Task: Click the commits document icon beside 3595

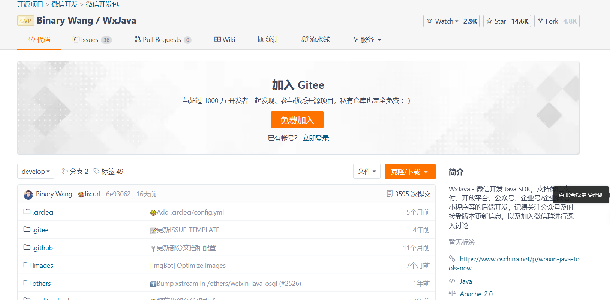Action: pos(390,194)
